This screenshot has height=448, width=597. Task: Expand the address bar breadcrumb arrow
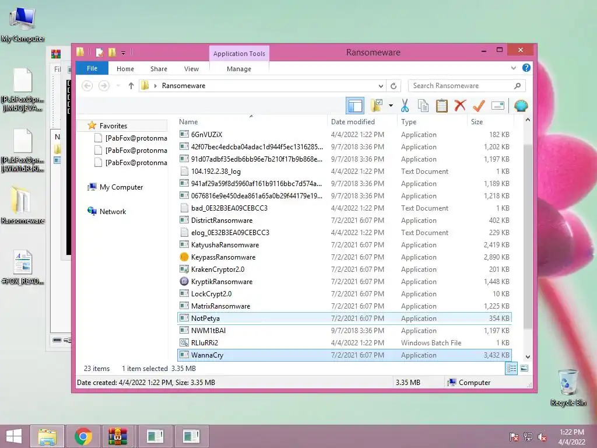tap(155, 86)
